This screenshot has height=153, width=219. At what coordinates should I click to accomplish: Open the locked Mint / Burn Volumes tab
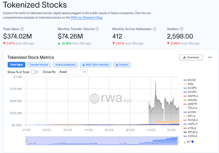[x=96, y=65]
